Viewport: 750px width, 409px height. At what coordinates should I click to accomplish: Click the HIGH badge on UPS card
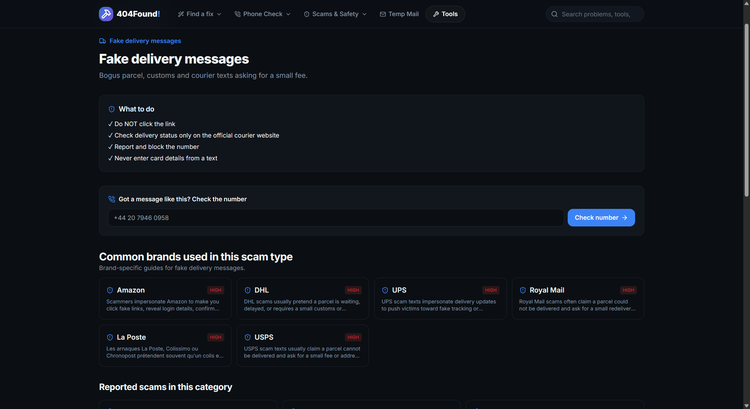click(x=491, y=290)
